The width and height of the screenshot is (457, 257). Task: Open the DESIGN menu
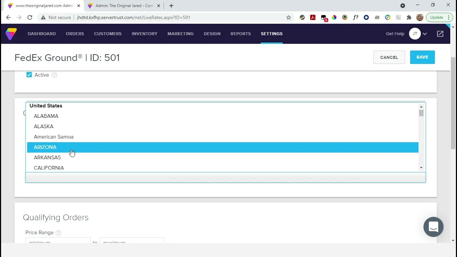(x=212, y=34)
